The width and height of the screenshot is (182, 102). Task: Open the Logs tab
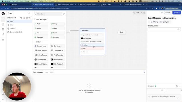(46, 72)
